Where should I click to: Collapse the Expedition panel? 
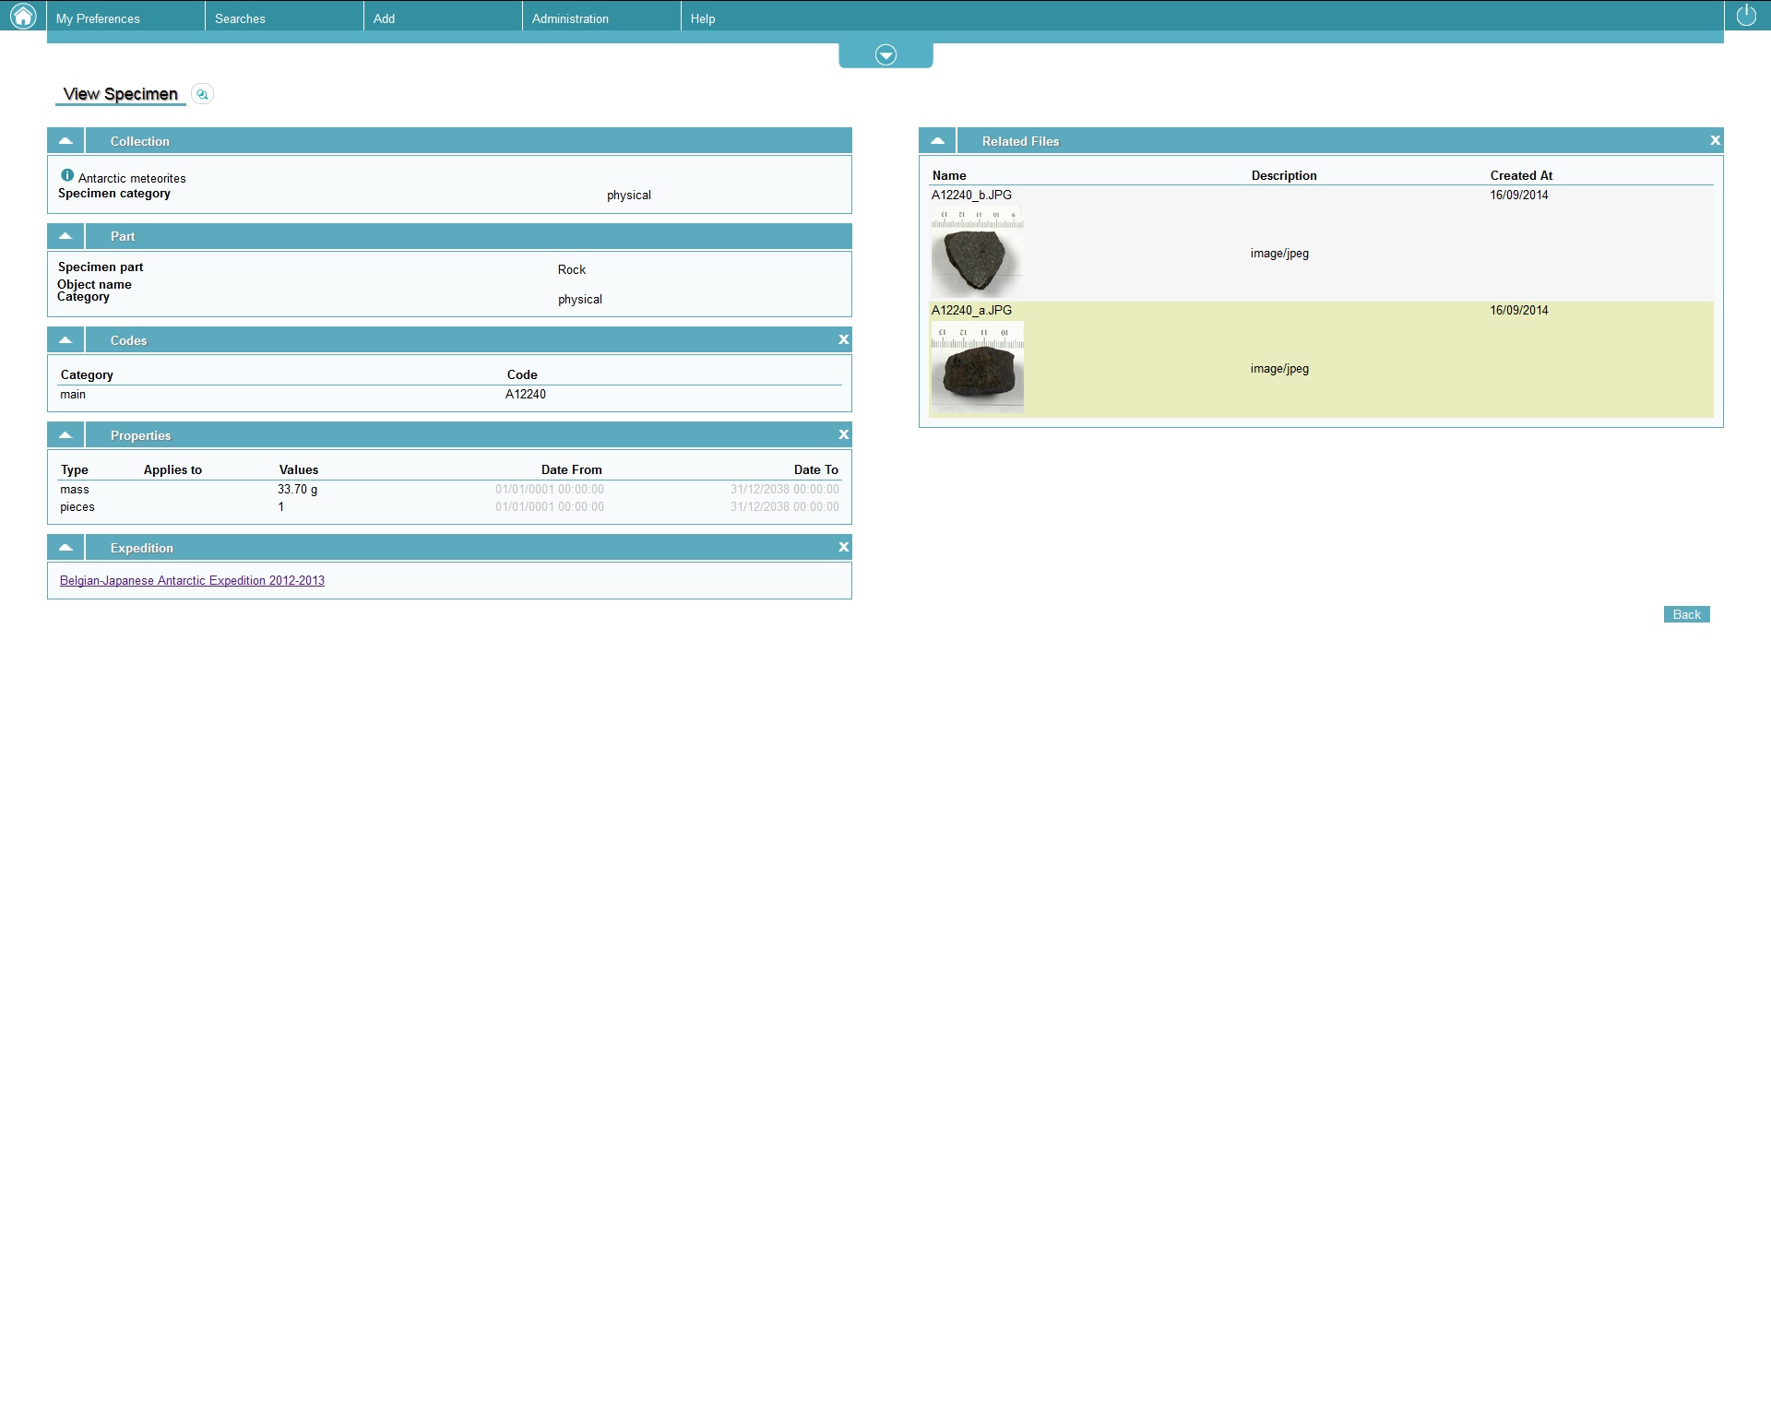pos(65,548)
